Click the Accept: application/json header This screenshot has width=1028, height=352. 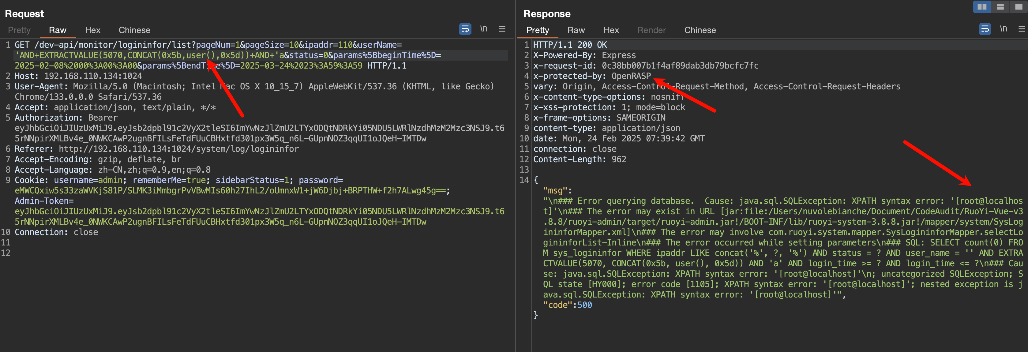(115, 107)
